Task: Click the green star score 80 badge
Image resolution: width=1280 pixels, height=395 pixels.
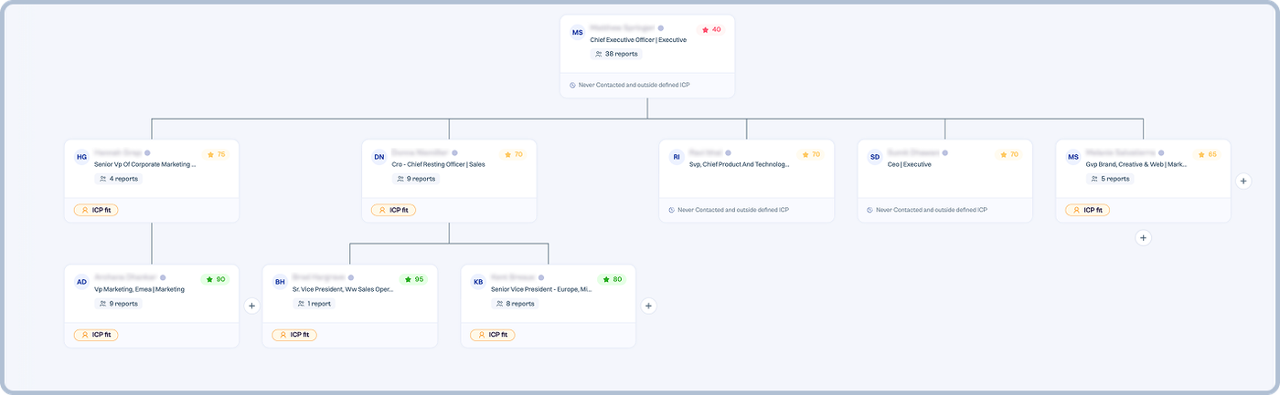Action: coord(612,280)
